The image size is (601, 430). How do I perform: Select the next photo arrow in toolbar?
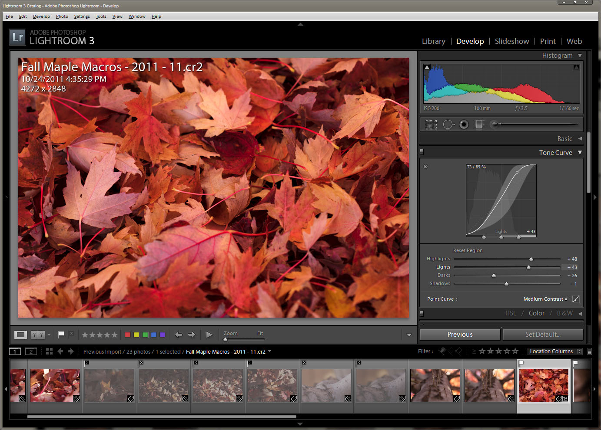[192, 335]
